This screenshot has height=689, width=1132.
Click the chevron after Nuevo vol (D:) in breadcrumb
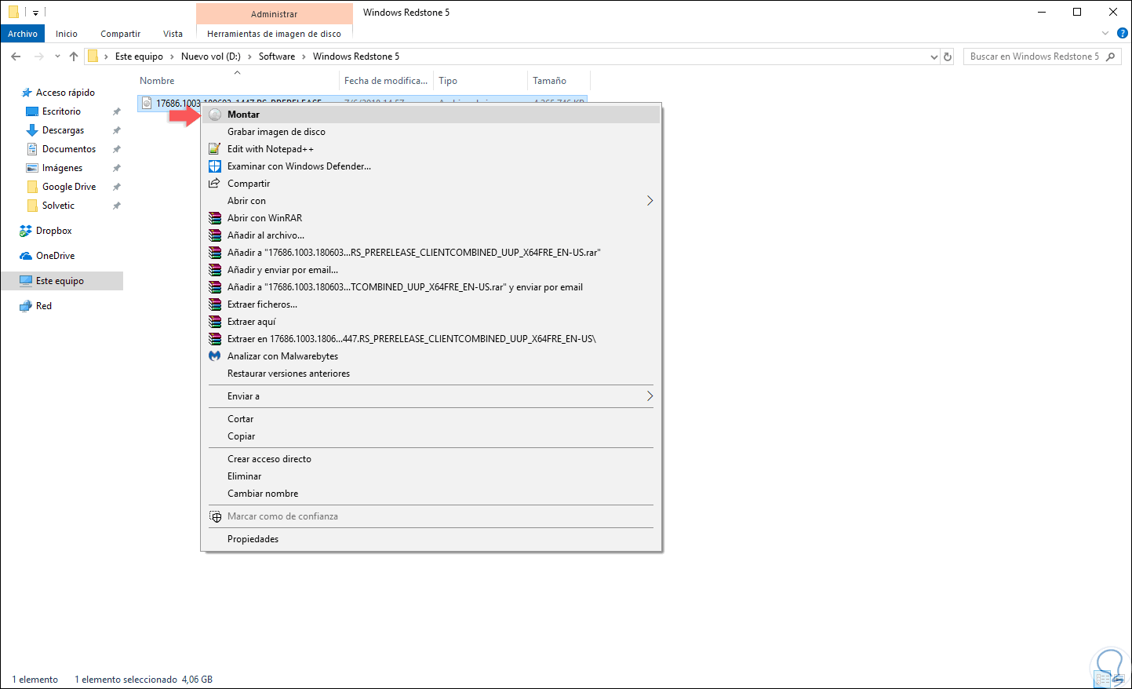point(249,57)
